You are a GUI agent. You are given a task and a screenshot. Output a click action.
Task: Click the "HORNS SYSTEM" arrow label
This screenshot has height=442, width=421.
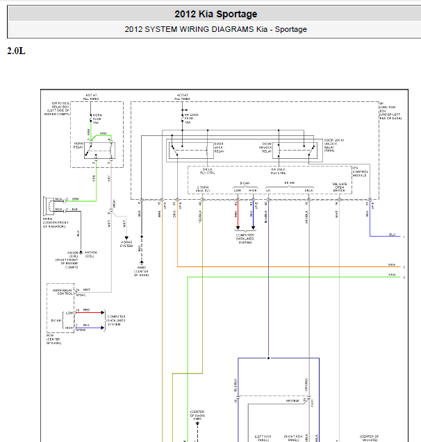click(x=126, y=244)
